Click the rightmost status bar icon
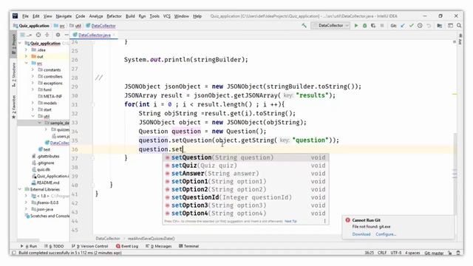This screenshot has height=266, width=473. click(458, 253)
